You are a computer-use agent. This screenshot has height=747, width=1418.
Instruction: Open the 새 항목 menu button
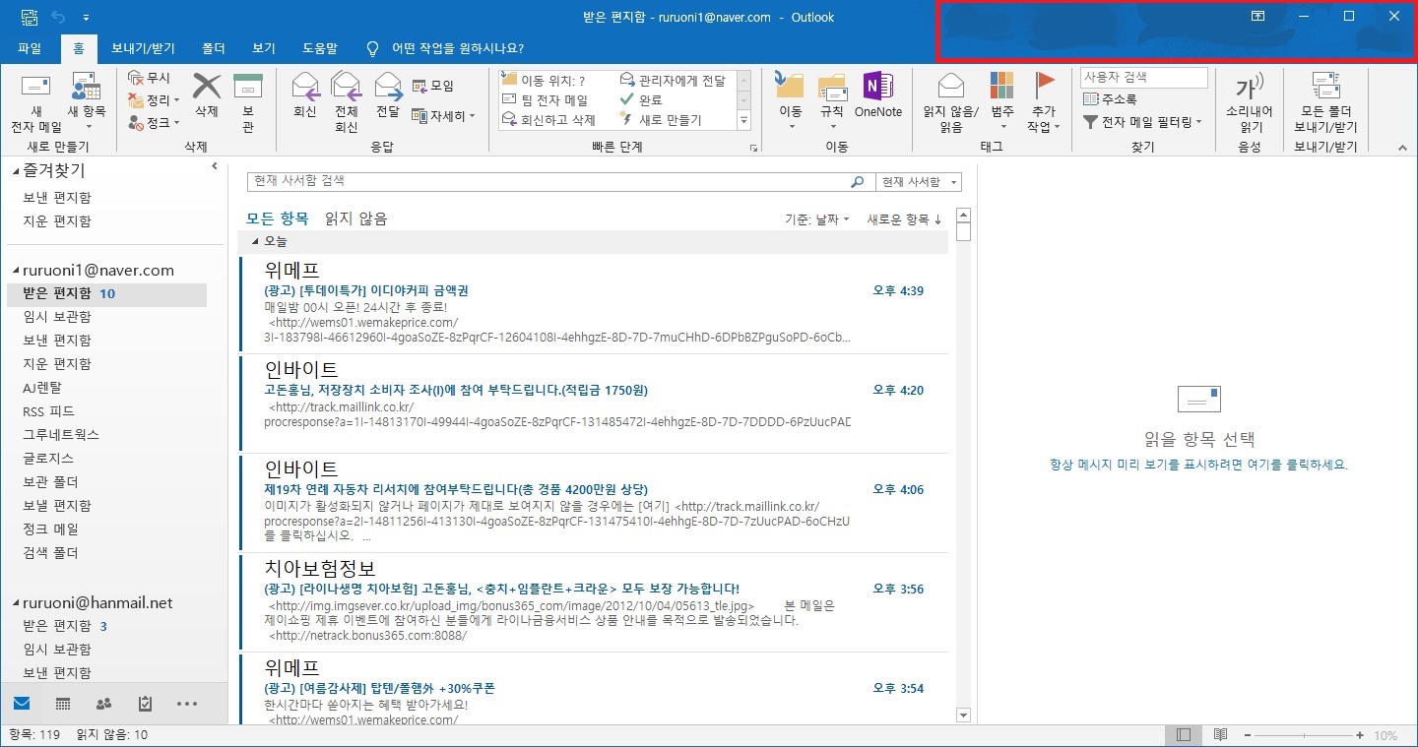pos(86,103)
